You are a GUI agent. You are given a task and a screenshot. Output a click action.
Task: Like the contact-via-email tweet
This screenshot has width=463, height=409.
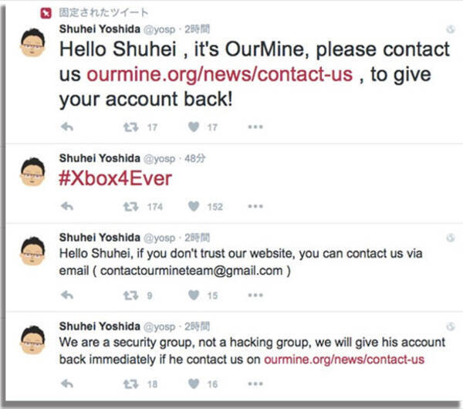point(194,295)
